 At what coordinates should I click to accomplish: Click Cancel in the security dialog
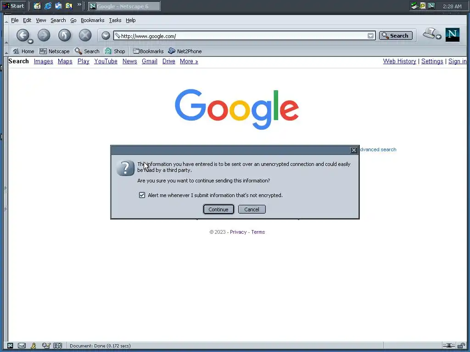click(252, 209)
